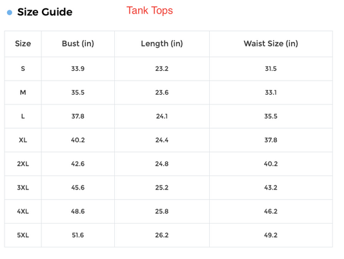Select the Size Guide heading

[x=45, y=12]
